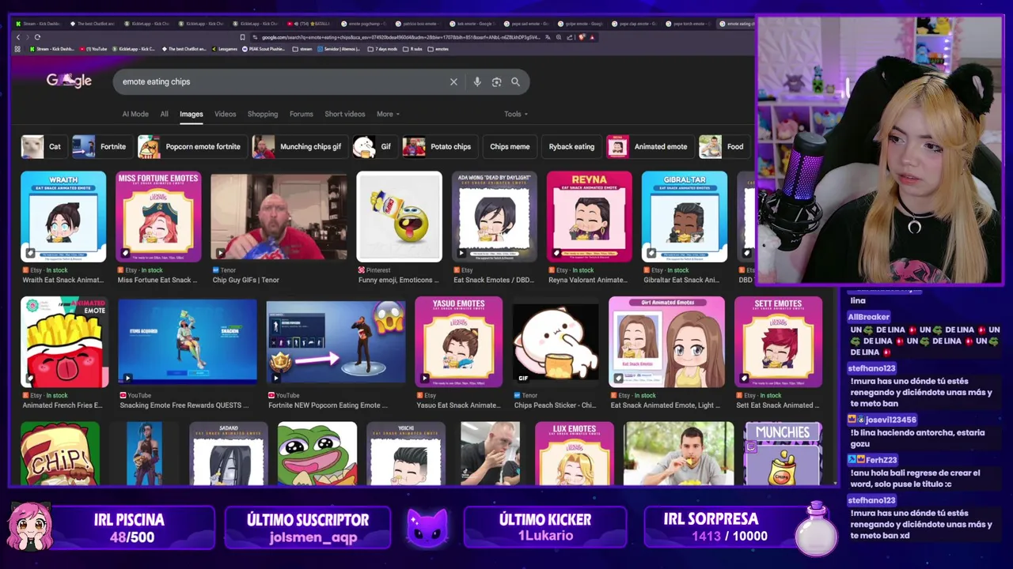Apply the Animated emote filter chip

coord(649,146)
